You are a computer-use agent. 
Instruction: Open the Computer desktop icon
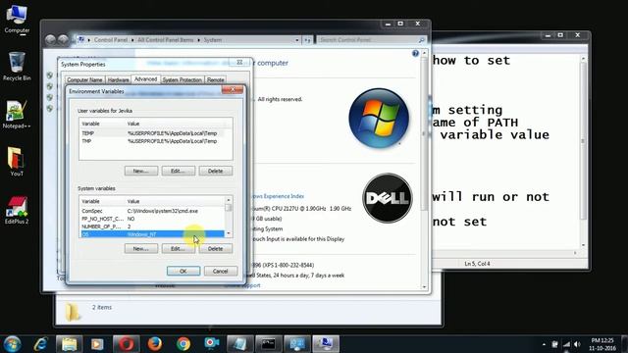pos(17,20)
